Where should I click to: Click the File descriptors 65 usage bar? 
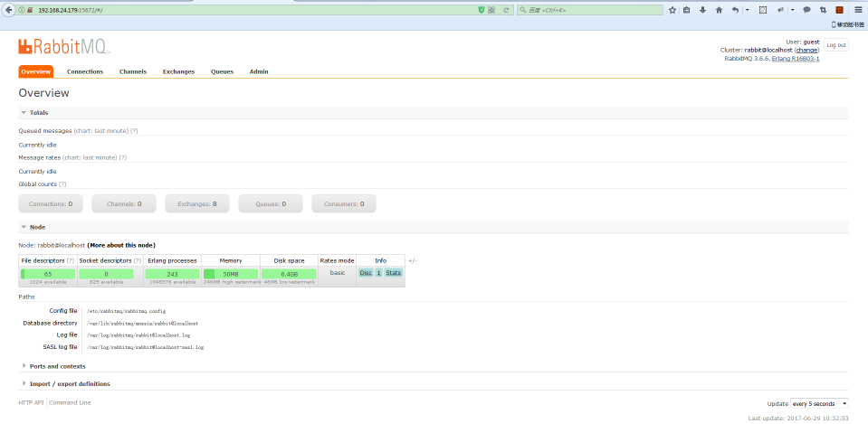tap(48, 274)
